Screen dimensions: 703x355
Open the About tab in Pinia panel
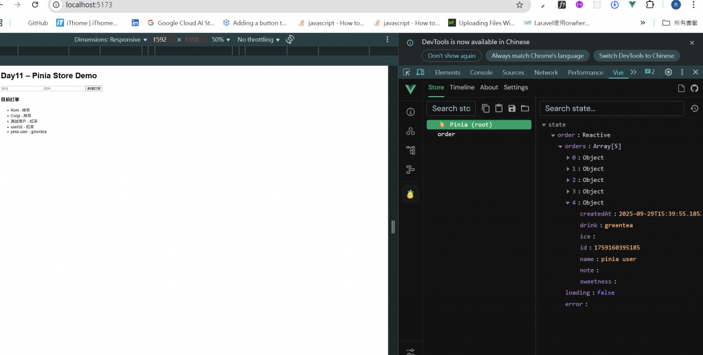coord(489,87)
